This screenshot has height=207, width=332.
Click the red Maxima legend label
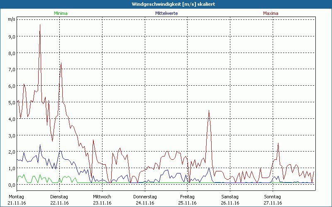pyautogui.click(x=271, y=13)
